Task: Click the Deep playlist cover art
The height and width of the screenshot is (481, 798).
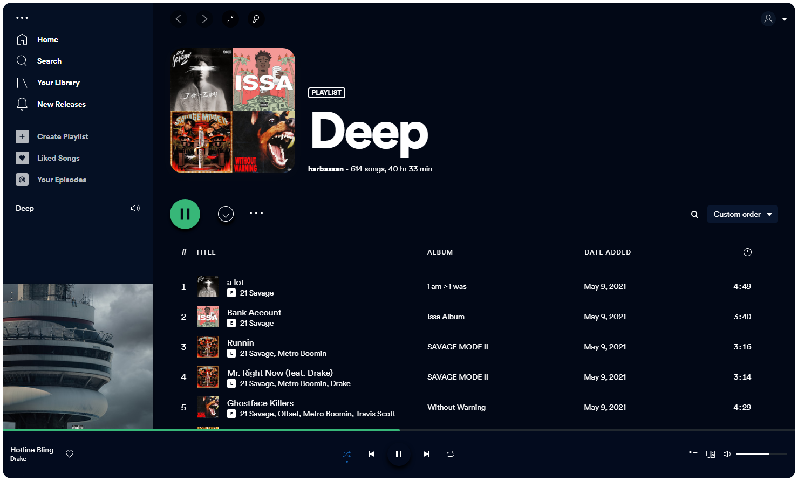Action: click(233, 111)
